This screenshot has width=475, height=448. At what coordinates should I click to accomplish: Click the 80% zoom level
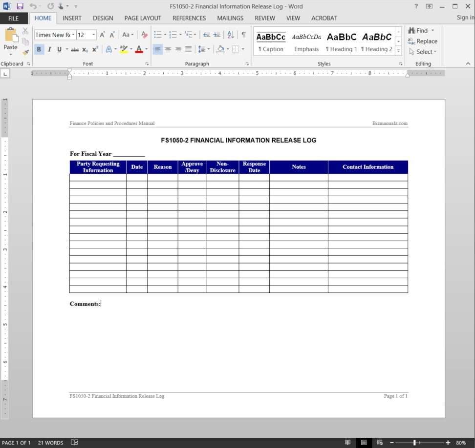pyautogui.click(x=460, y=443)
